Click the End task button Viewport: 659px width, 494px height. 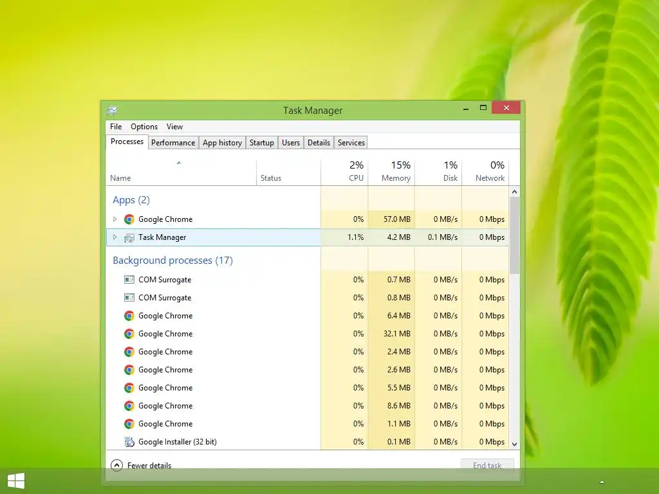tap(487, 466)
